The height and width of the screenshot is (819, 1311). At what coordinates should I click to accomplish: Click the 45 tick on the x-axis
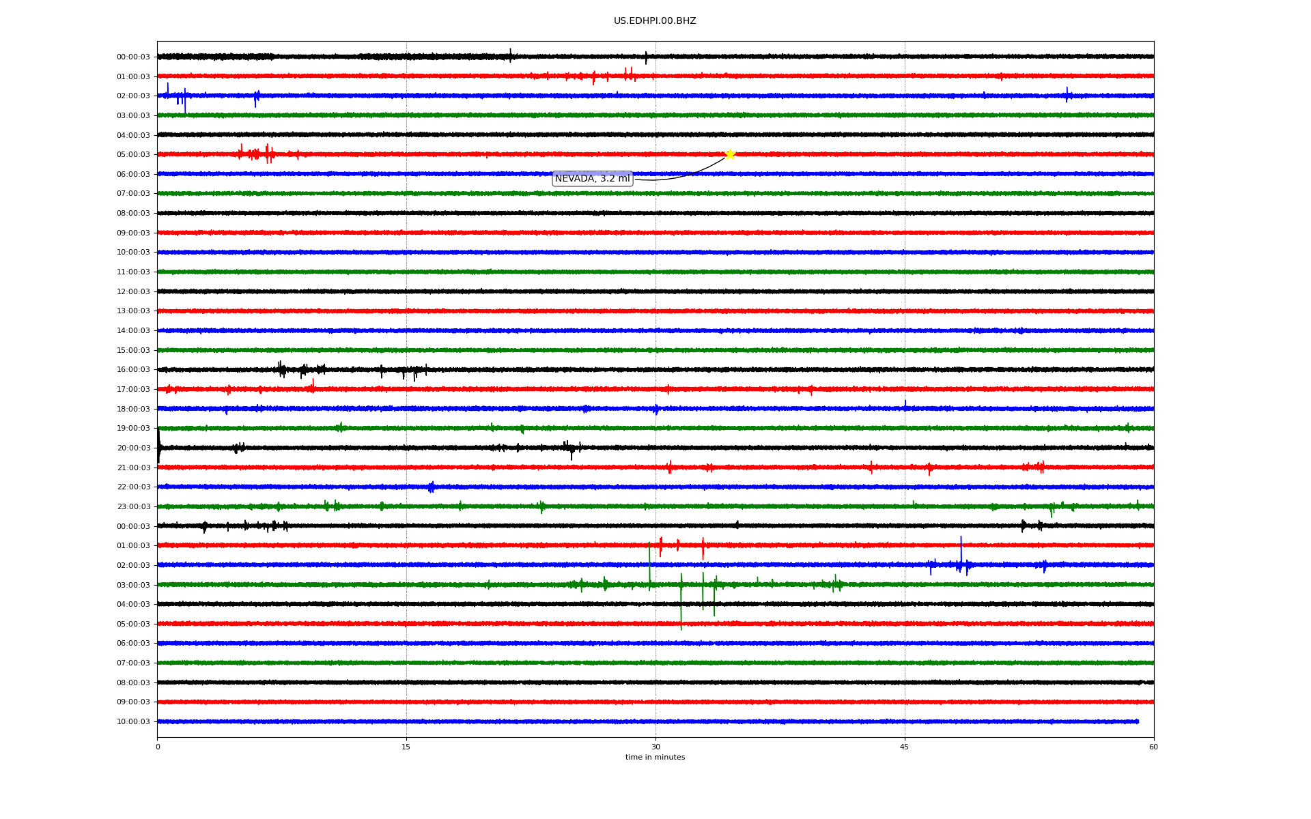[x=905, y=747]
